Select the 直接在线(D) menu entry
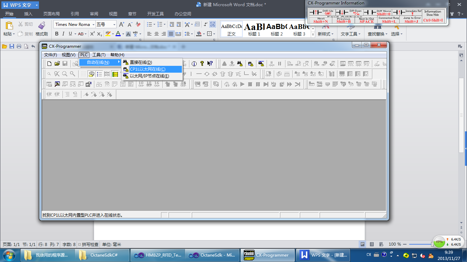 click(141, 62)
